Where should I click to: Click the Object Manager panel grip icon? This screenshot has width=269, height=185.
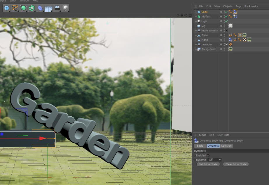(x=196, y=6)
